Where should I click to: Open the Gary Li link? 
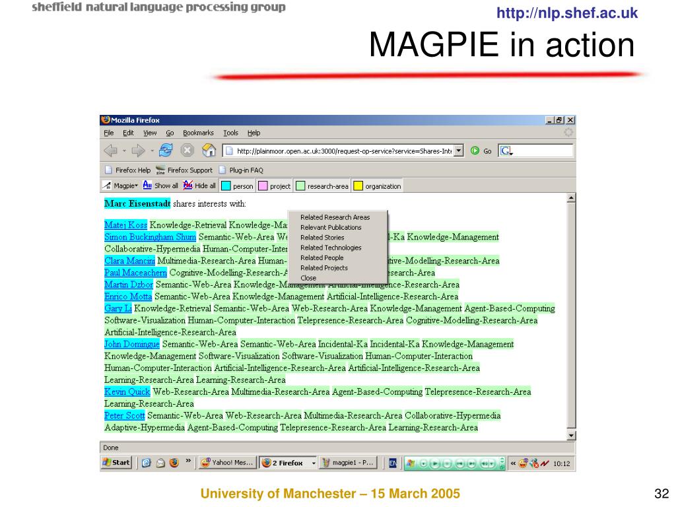(118, 308)
